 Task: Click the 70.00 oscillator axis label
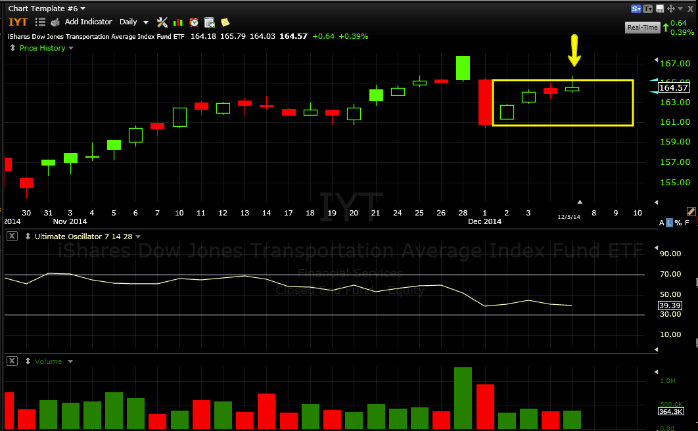click(670, 274)
